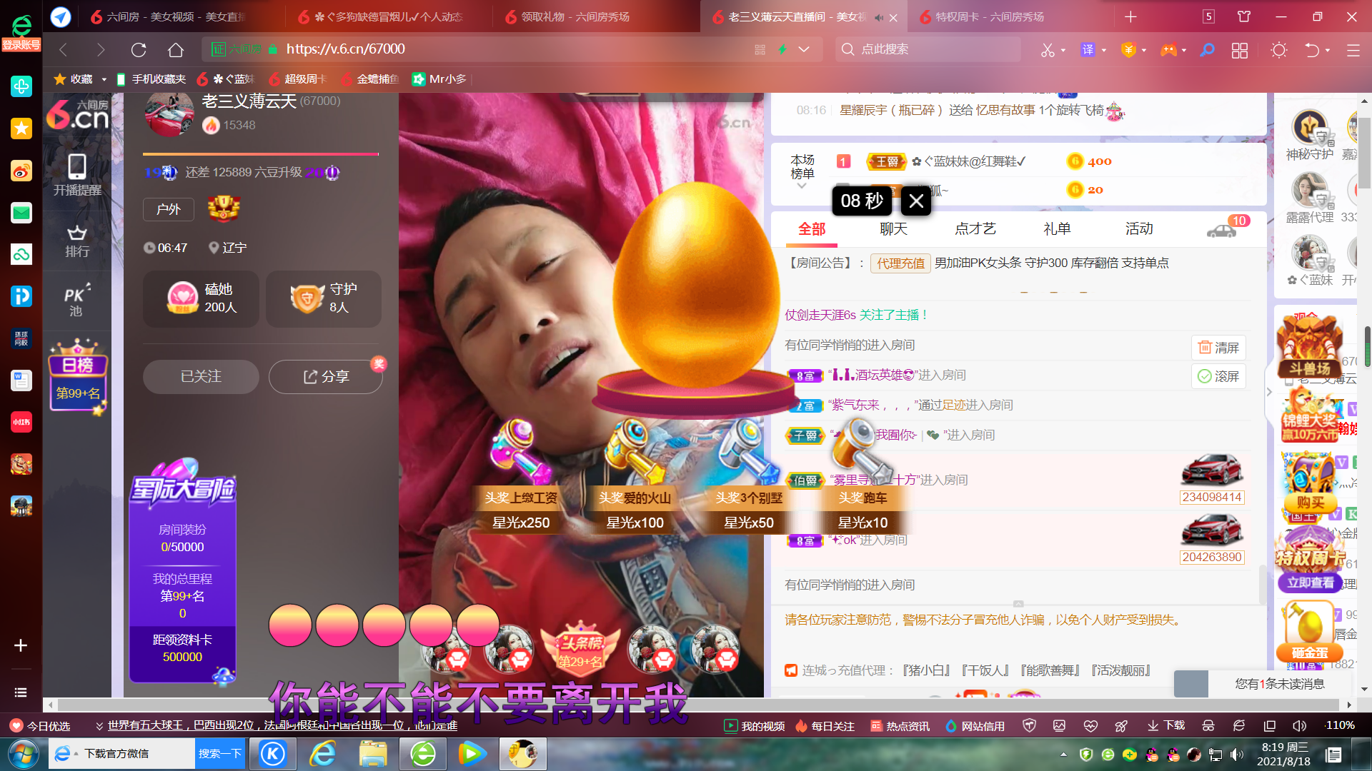Open 开播提醒 phone reminder icon
1372x771 pixels.
click(77, 175)
